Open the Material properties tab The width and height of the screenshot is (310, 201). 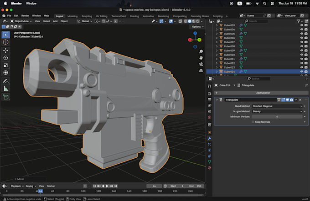(210, 168)
